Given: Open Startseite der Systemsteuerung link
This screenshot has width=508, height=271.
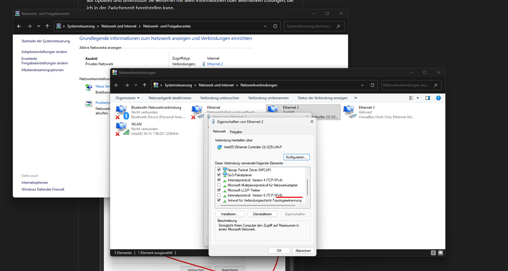Looking at the screenshot, I should click(x=46, y=41).
